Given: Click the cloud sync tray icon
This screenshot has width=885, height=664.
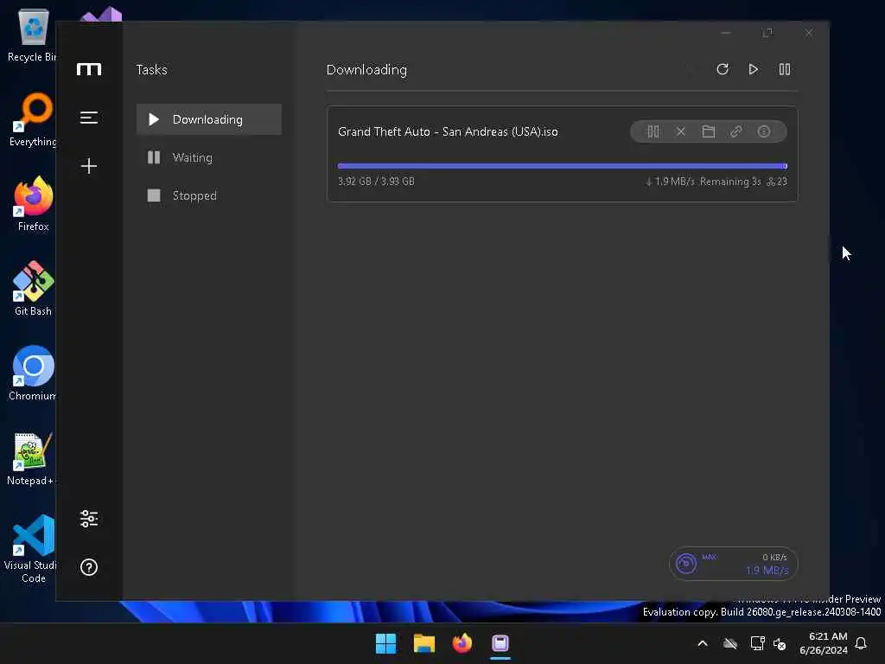Looking at the screenshot, I should tap(730, 643).
